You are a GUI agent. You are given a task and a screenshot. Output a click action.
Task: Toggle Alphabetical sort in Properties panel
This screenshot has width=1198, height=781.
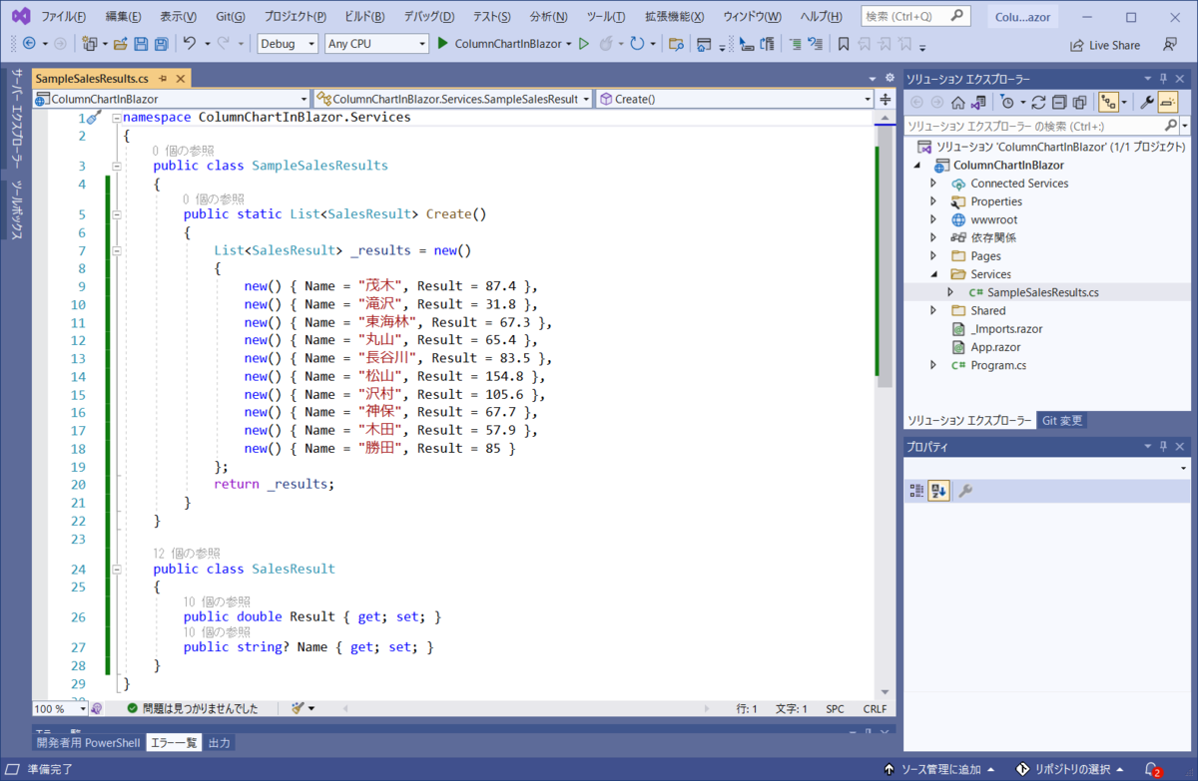point(938,491)
